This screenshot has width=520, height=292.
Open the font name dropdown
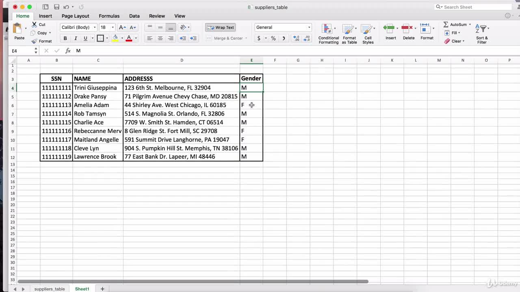click(x=95, y=27)
